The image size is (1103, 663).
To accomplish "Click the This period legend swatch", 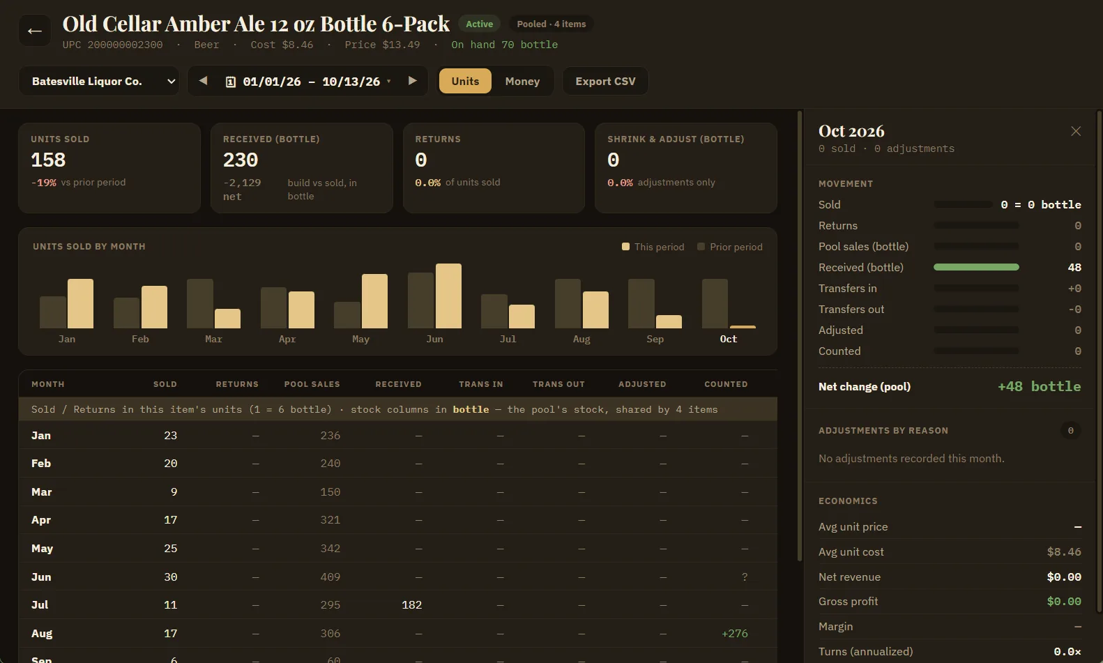I will tap(625, 246).
